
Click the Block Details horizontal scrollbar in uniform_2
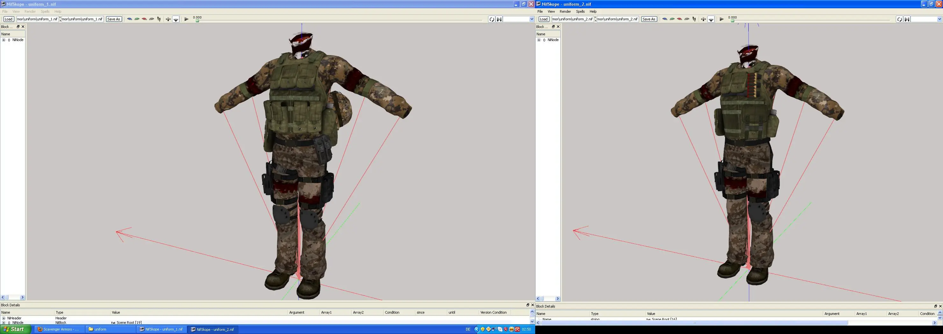pyautogui.click(x=736, y=323)
